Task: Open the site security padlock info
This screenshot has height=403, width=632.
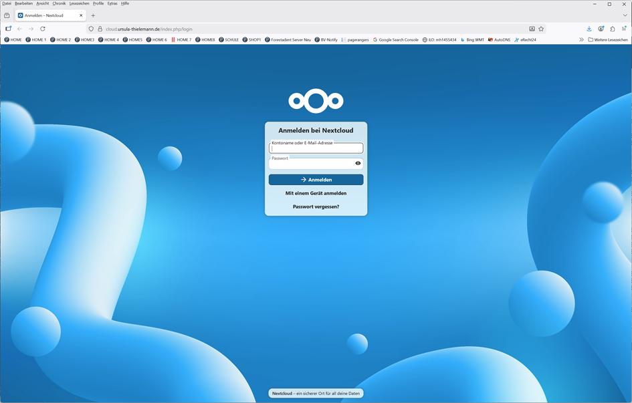Action: point(100,29)
